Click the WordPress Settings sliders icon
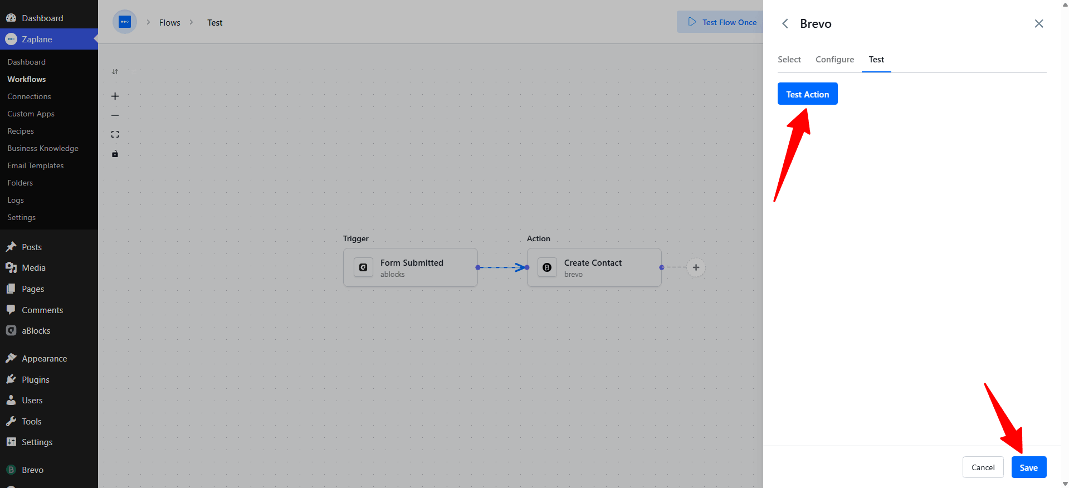This screenshot has width=1069, height=488. pos(11,442)
